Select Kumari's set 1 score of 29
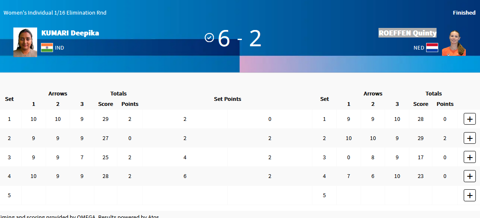Image resolution: width=480 pixels, height=218 pixels. [106, 119]
